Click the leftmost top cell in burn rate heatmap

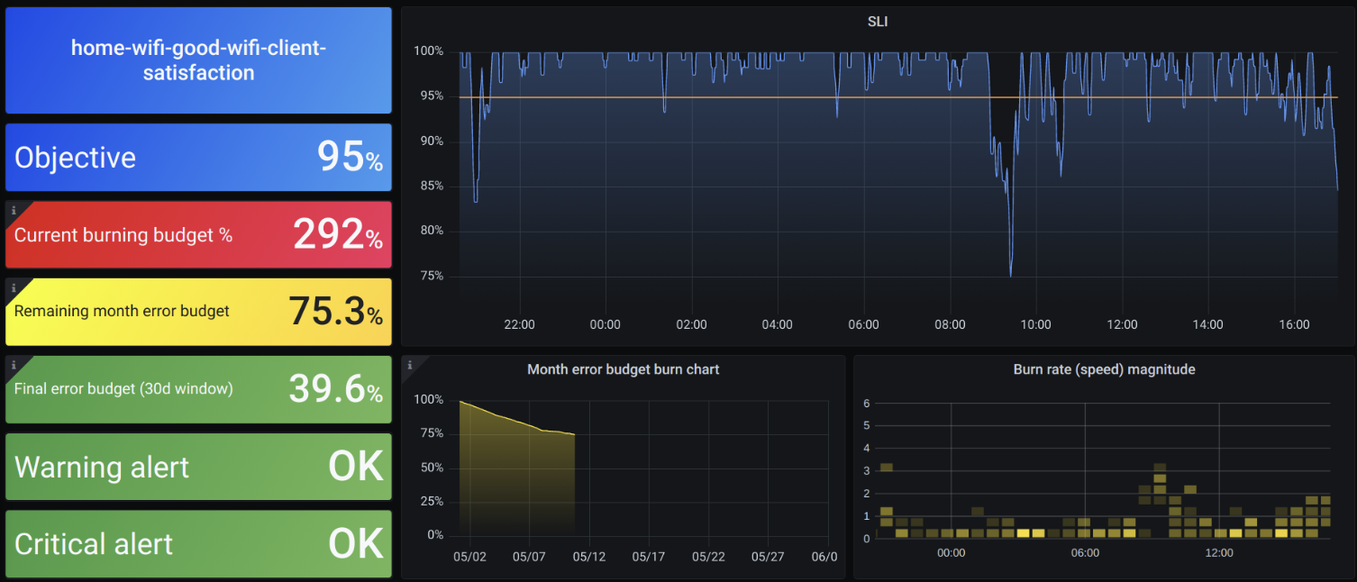(x=886, y=467)
